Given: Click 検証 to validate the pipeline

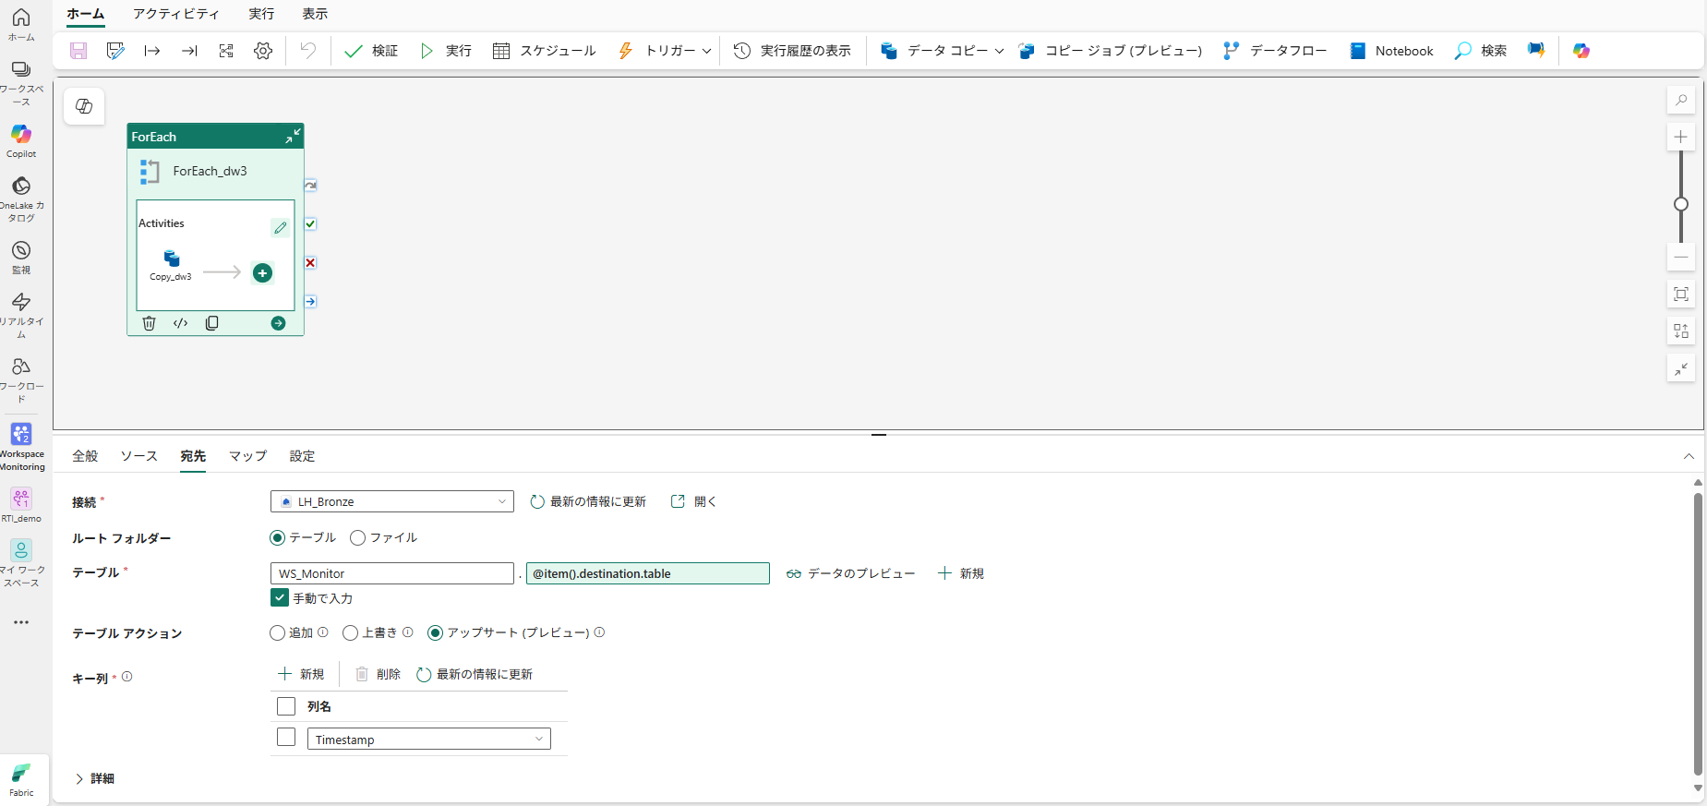Looking at the screenshot, I should click(371, 51).
